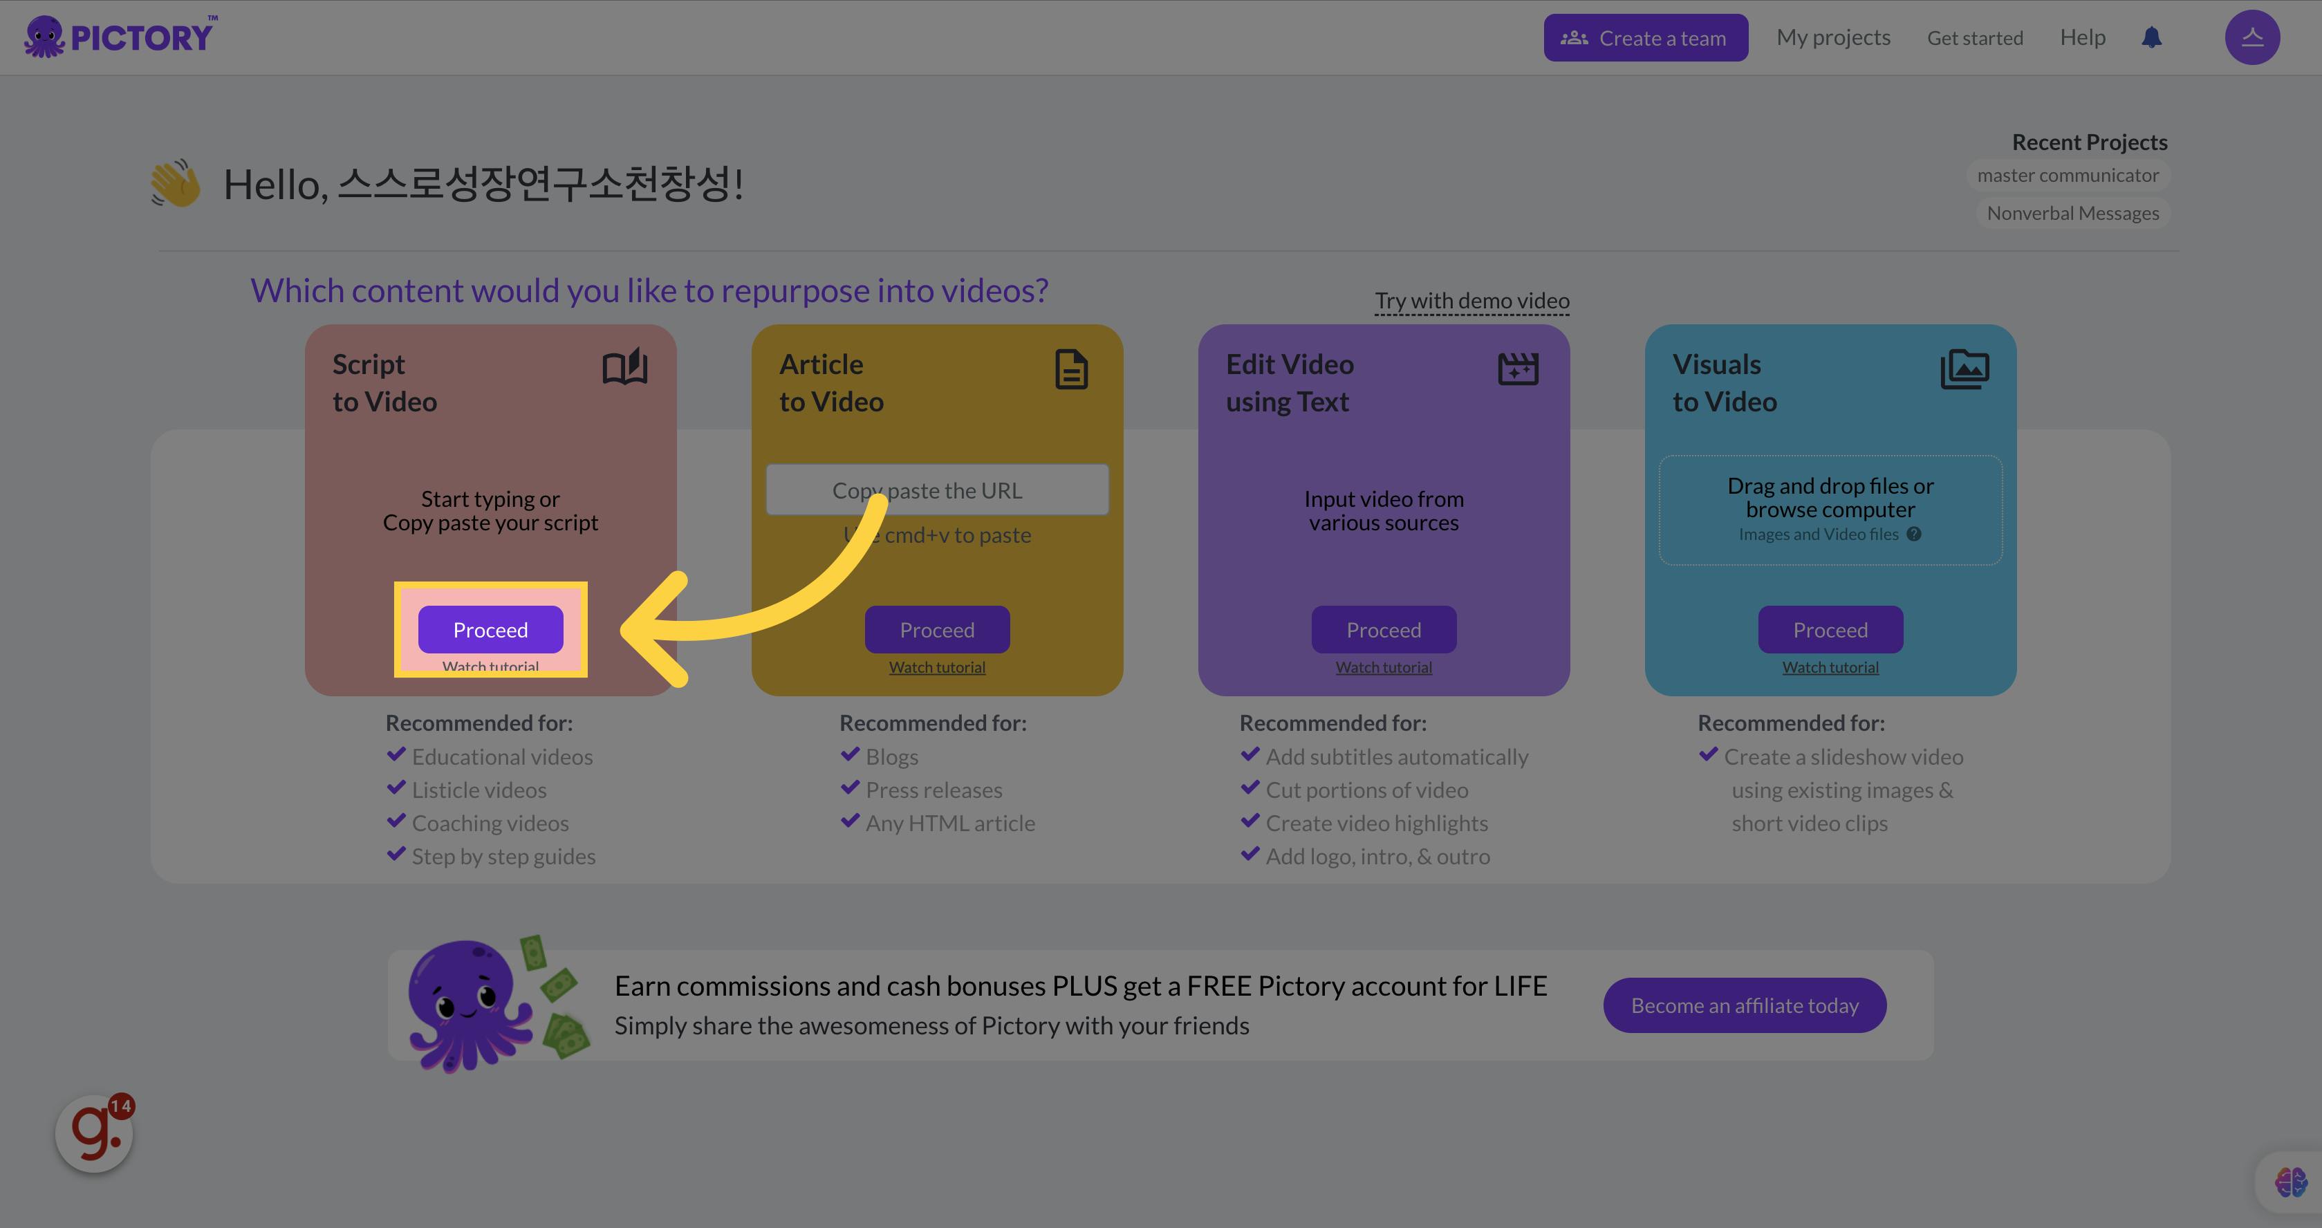
Task: Click the Copy paste the URL field
Action: [x=936, y=490]
